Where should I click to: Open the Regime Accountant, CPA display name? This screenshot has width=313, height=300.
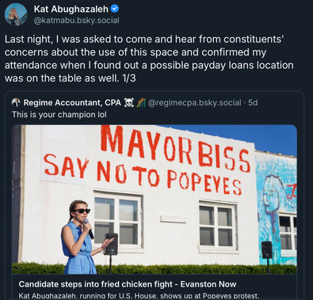pos(72,102)
